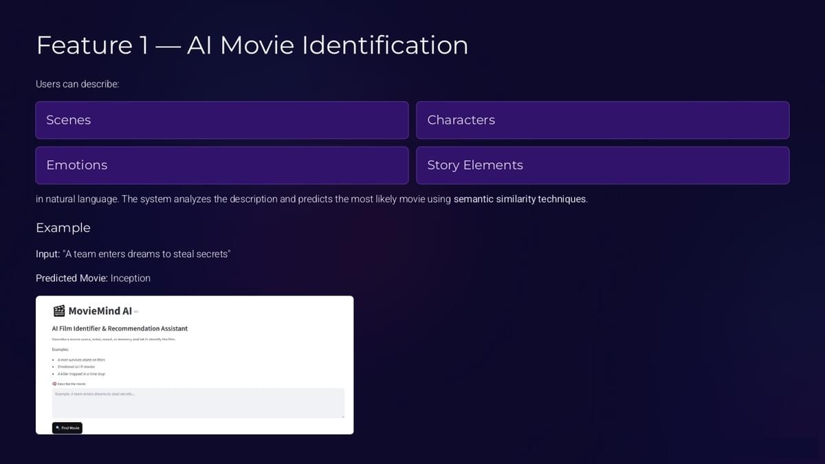This screenshot has height=464, width=825.
Task: Select the Story Elements card
Action: (602, 165)
